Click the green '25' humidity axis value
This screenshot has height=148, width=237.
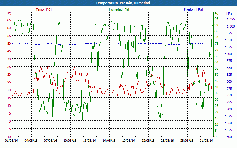tap(217, 106)
